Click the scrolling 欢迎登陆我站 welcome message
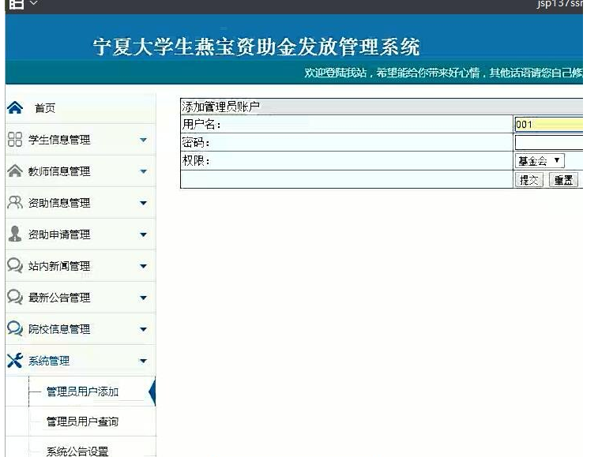The image size is (598, 457). [x=443, y=73]
